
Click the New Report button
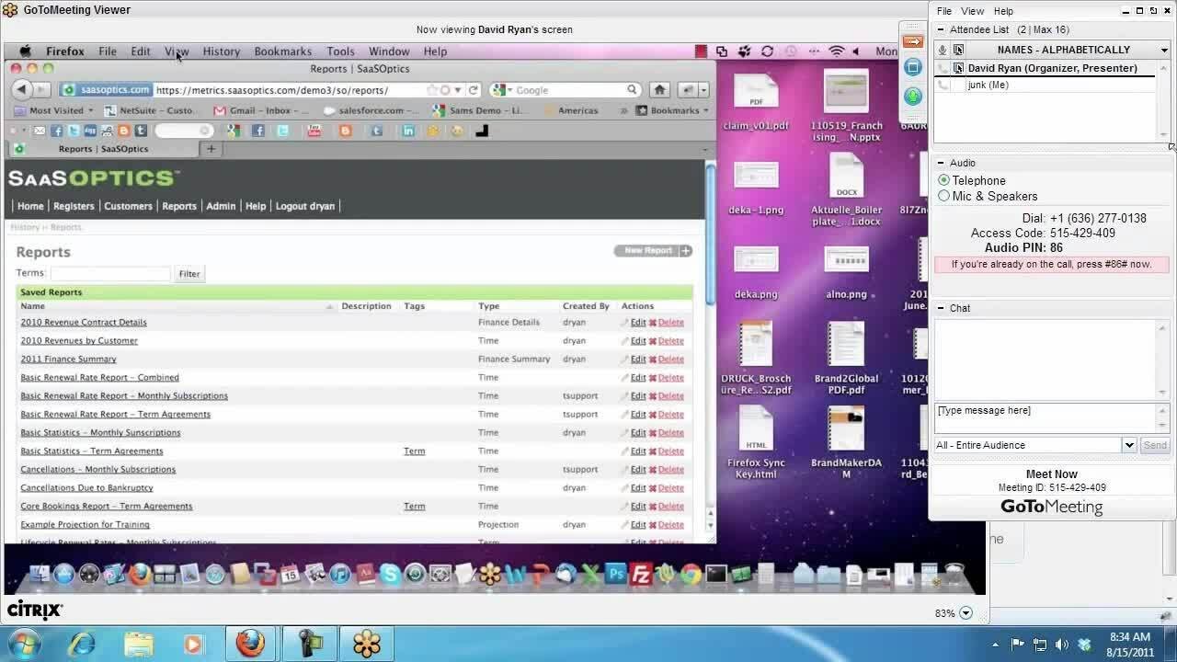pos(653,250)
